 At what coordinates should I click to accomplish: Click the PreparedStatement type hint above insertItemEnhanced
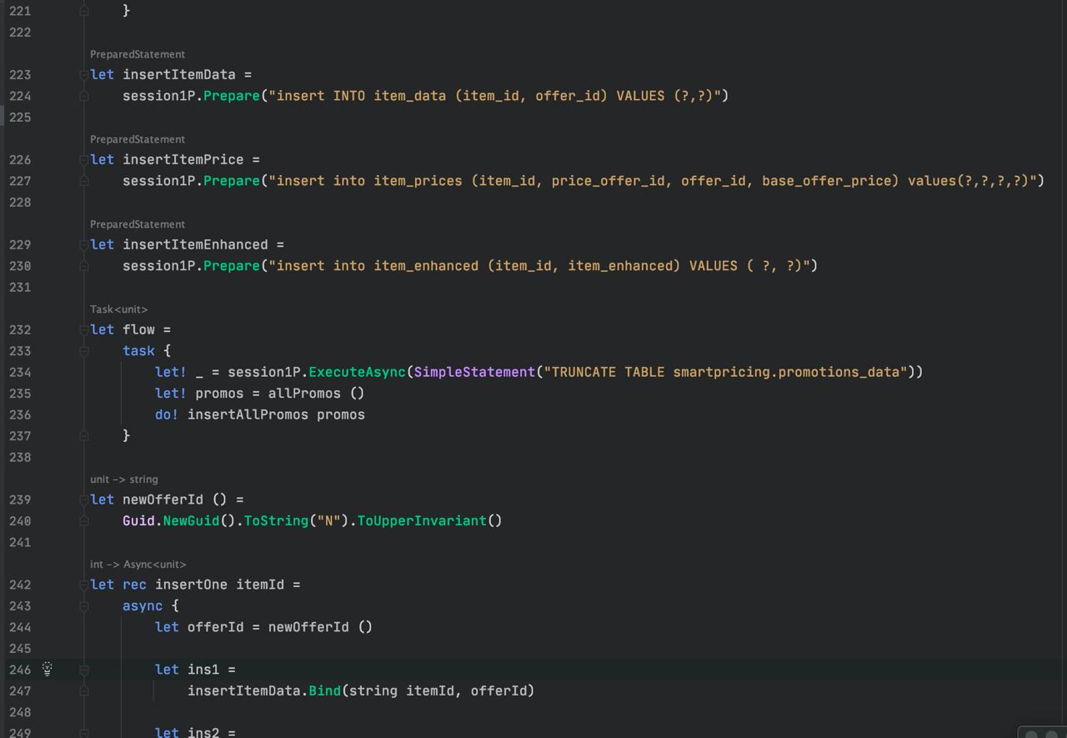[x=138, y=224]
